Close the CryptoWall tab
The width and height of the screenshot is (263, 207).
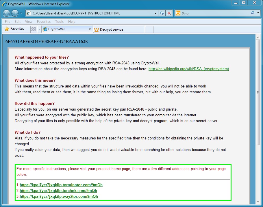point(90,29)
